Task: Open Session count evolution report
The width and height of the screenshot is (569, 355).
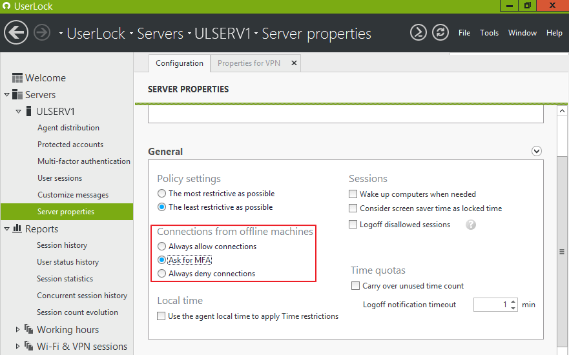Action: [x=78, y=312]
